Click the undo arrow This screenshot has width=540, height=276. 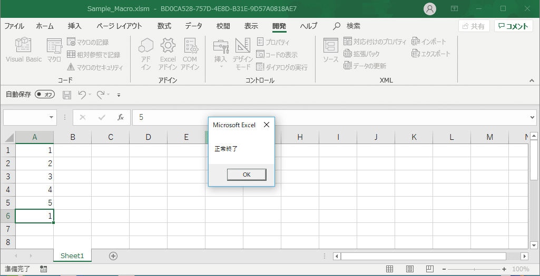click(x=82, y=95)
